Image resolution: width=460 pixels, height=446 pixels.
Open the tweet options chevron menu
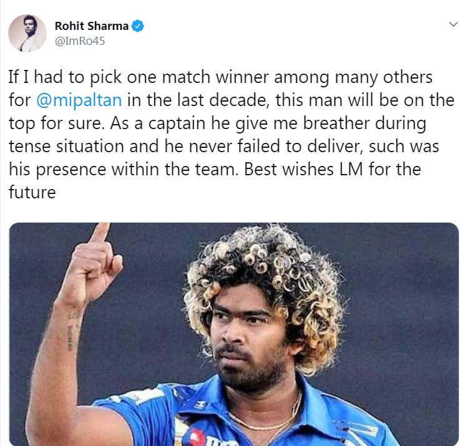tap(453, 24)
